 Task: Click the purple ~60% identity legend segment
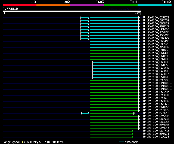(x=87, y=5)
